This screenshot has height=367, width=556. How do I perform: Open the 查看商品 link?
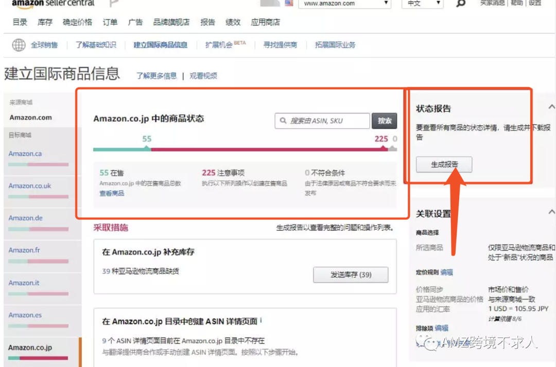coord(112,193)
